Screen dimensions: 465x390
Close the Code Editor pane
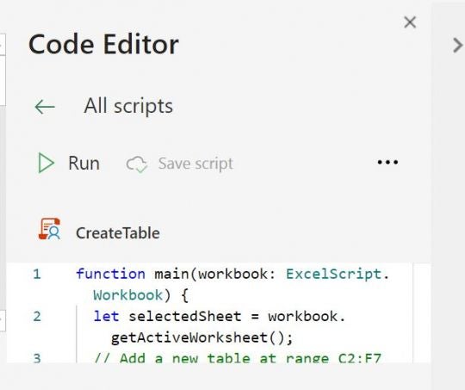click(x=410, y=22)
